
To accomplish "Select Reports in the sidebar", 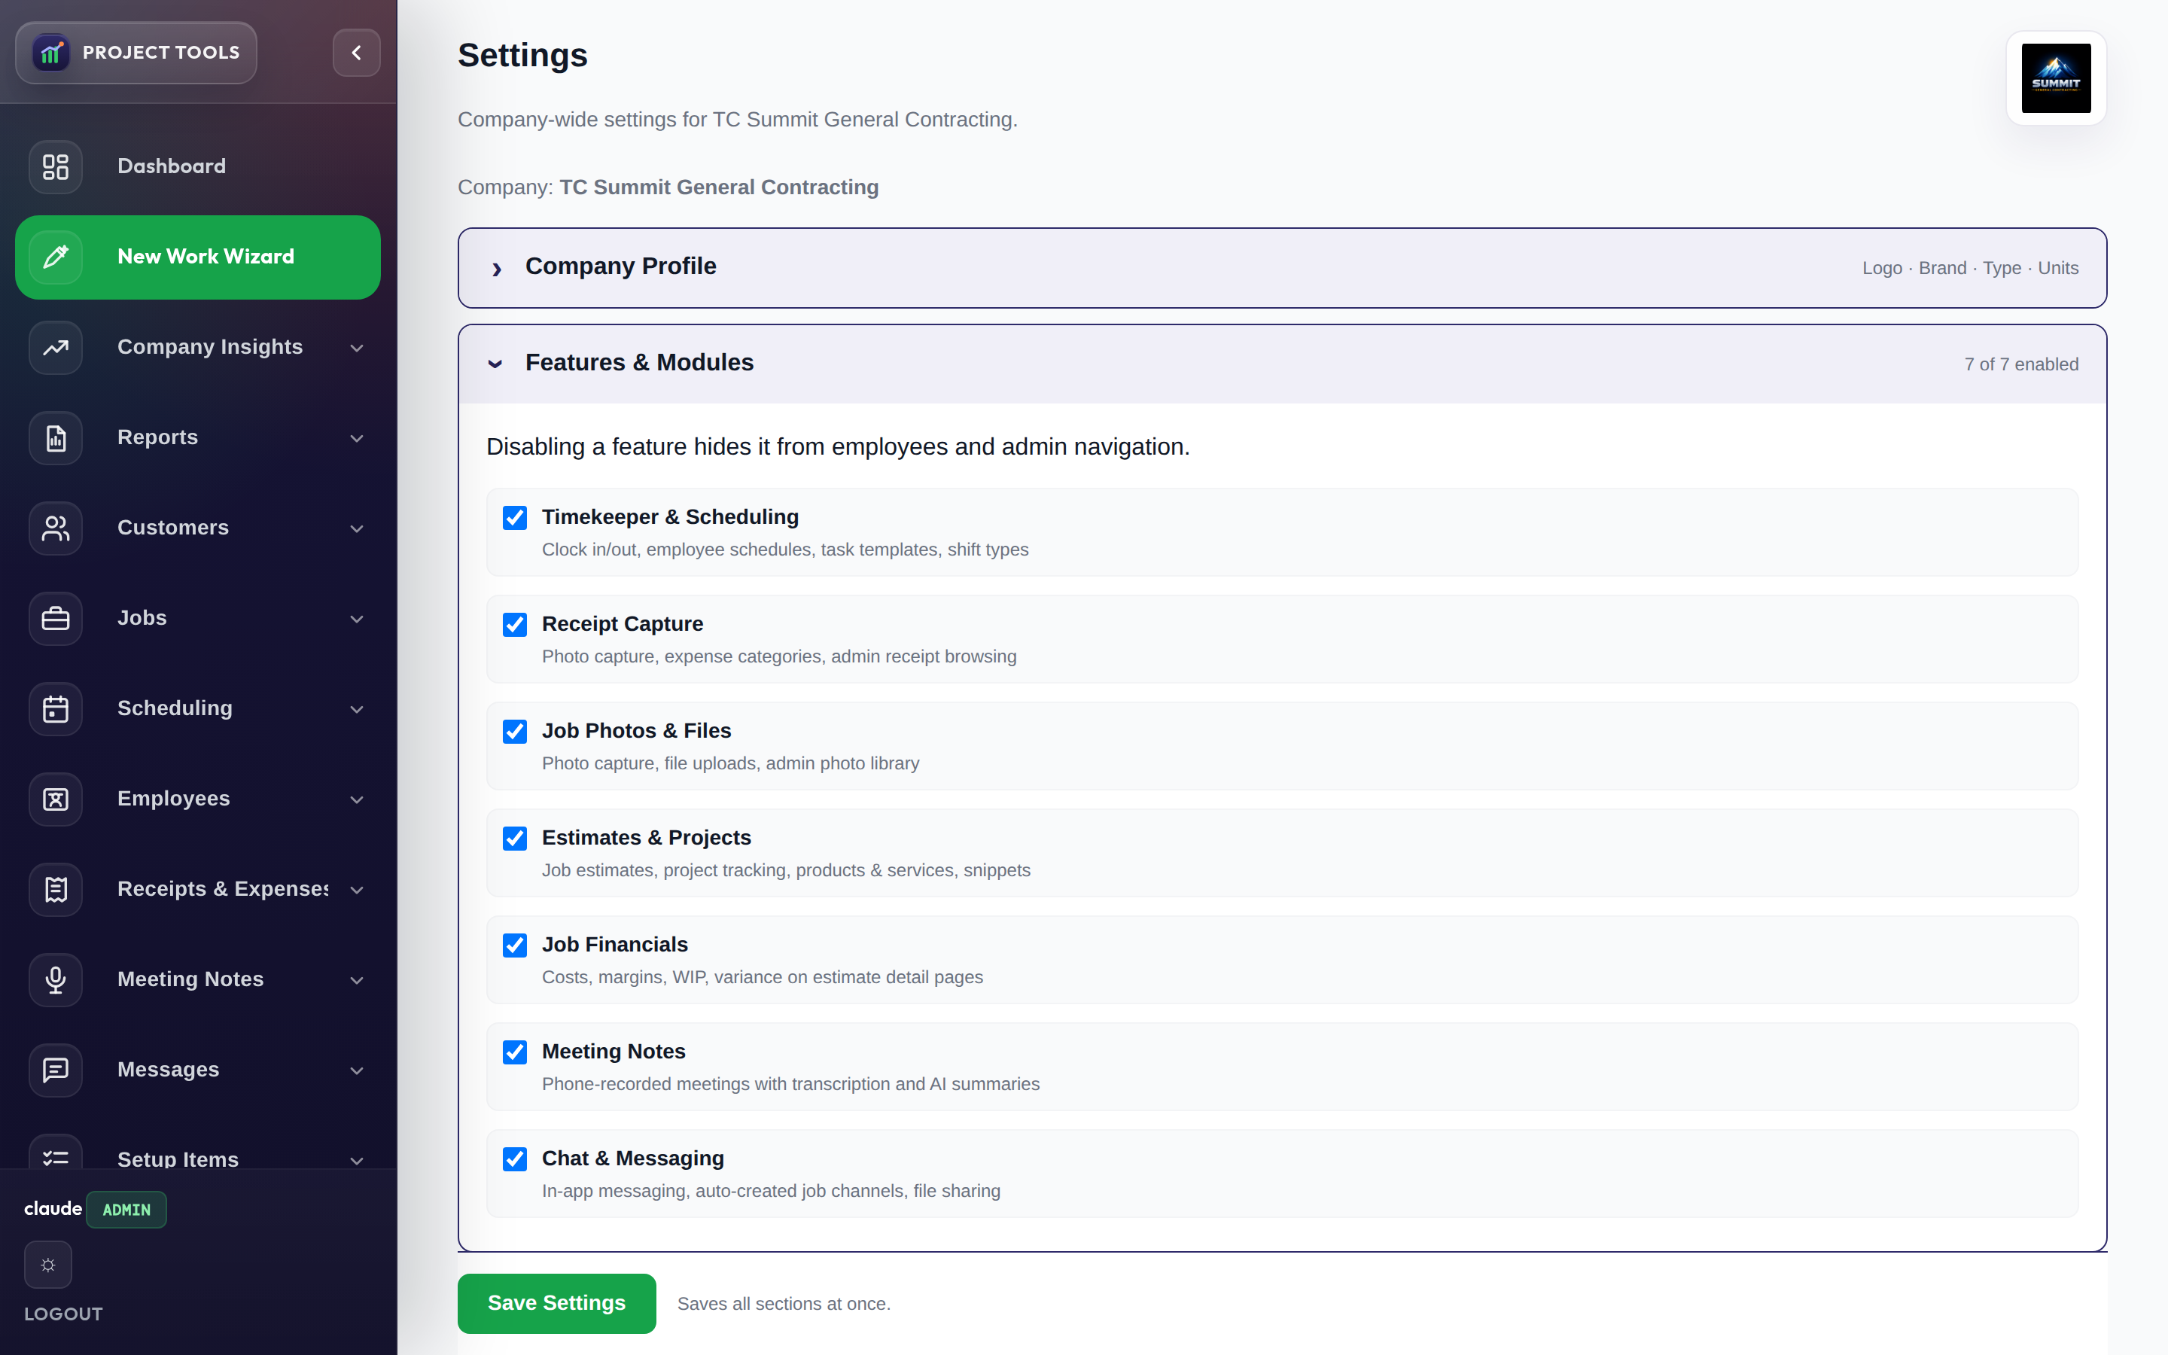I will [x=198, y=438].
